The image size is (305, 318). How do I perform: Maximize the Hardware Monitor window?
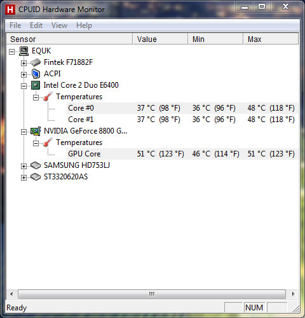click(262, 7)
